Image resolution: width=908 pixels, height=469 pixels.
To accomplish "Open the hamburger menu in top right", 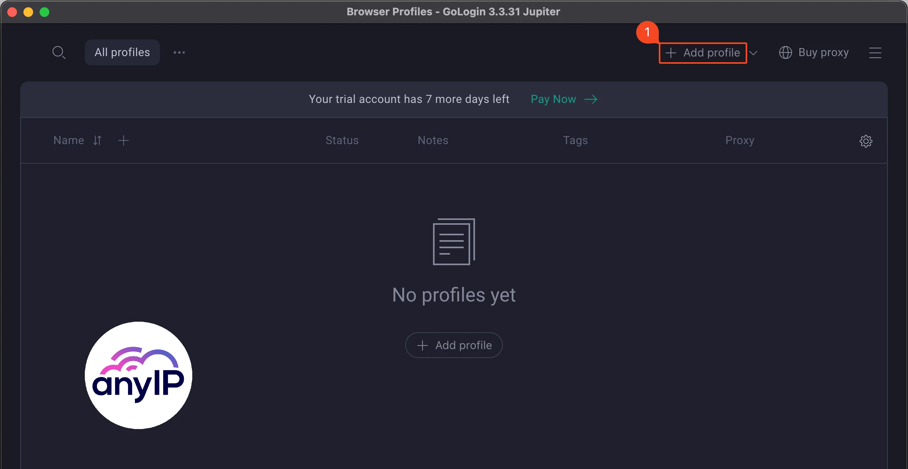I will (875, 52).
